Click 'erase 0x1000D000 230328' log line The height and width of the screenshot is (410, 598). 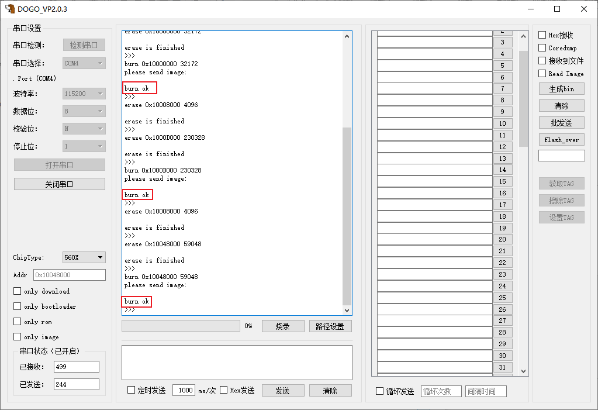click(x=164, y=137)
